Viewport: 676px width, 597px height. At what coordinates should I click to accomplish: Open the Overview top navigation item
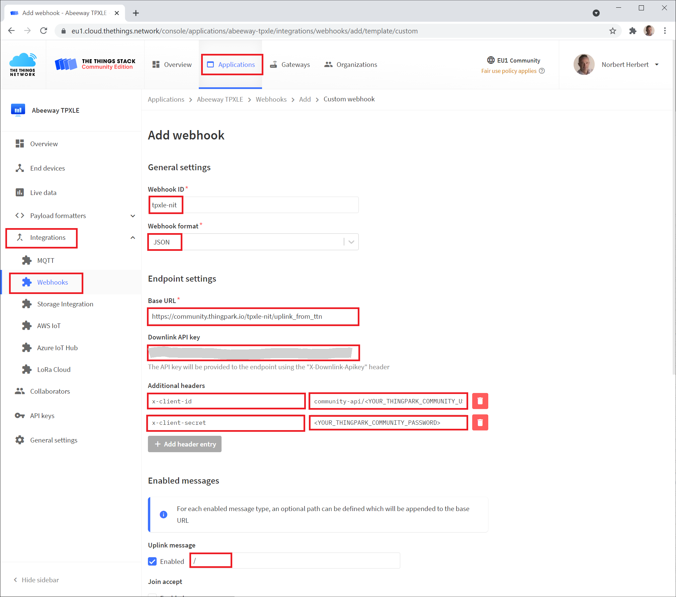point(172,65)
